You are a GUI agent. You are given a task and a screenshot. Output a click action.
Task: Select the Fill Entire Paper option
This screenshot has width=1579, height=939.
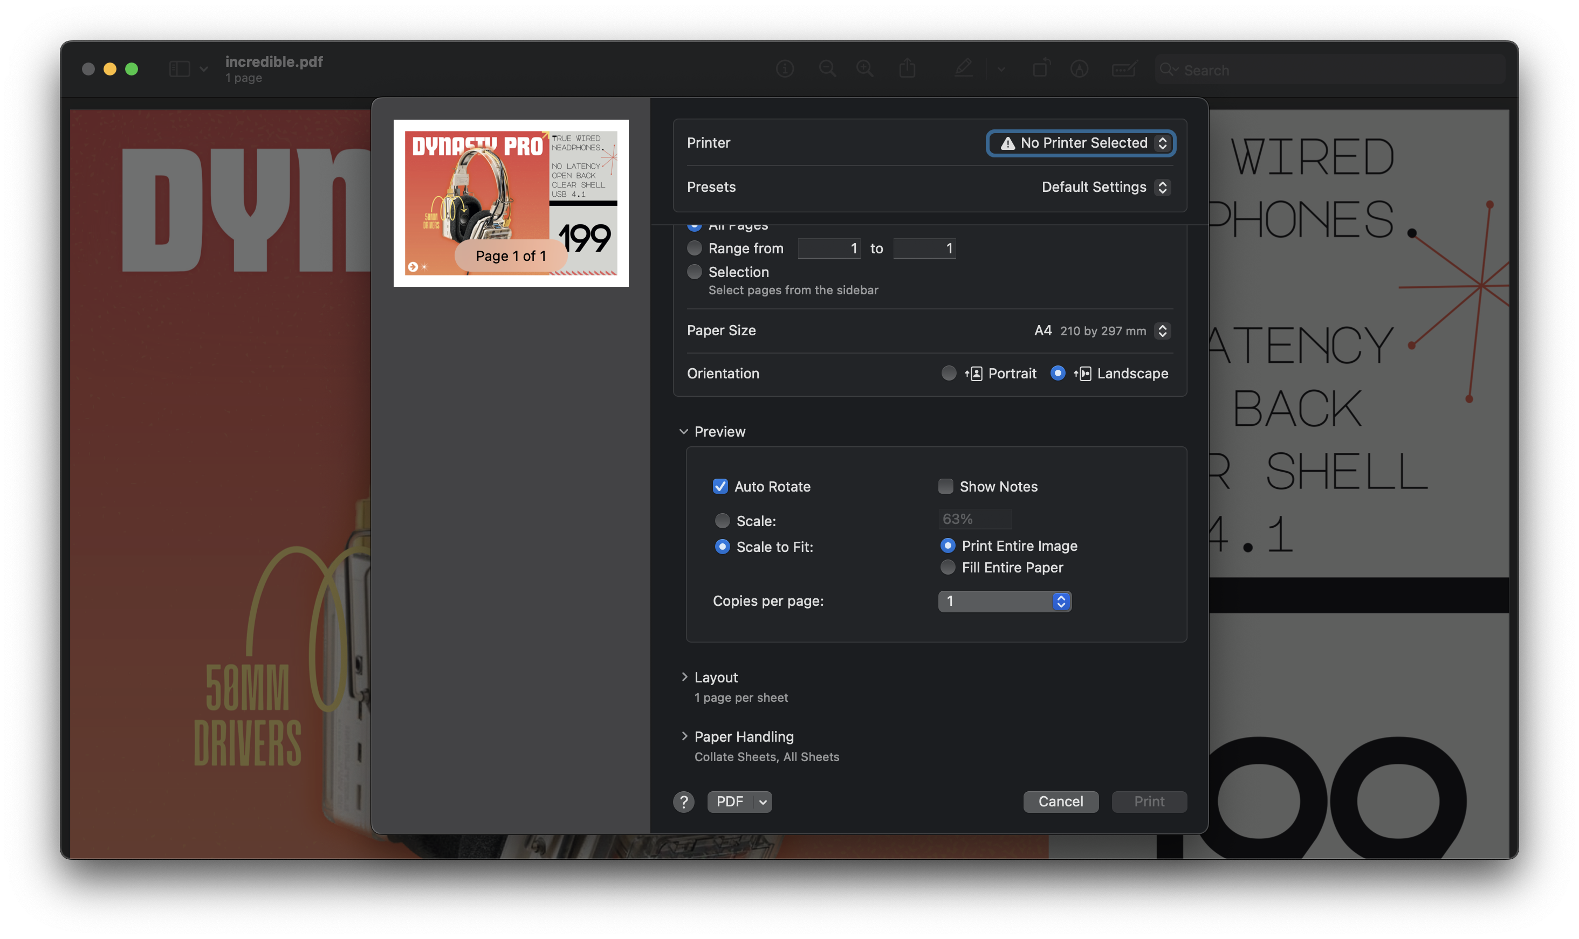(x=948, y=568)
